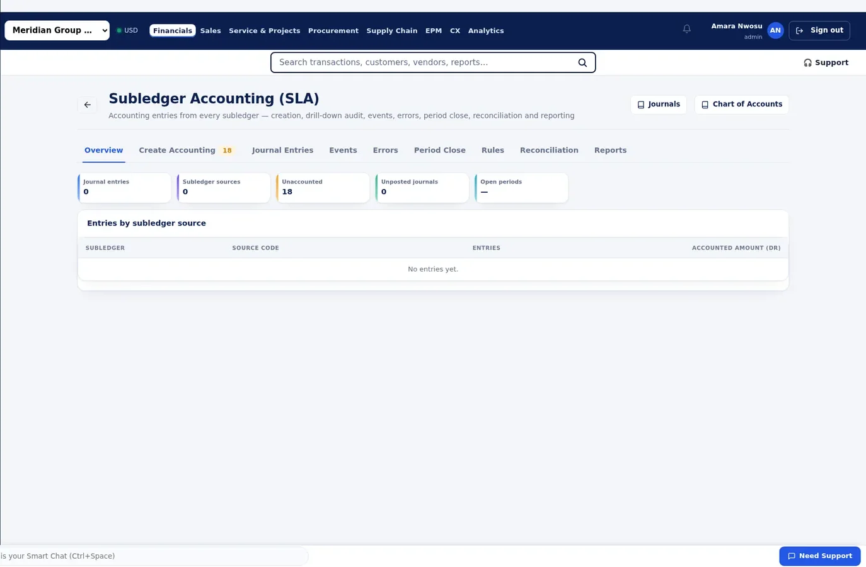This screenshot has height=567, width=866.
Task: Click the search magnifier icon
Action: [582, 62]
